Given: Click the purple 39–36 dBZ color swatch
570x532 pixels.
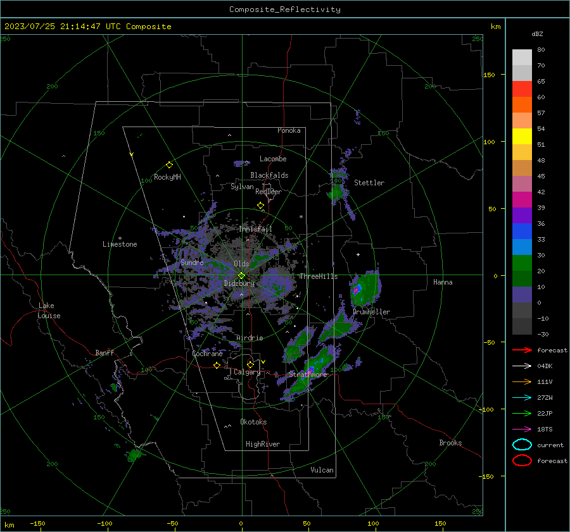Looking at the screenshot, I should (x=522, y=215).
